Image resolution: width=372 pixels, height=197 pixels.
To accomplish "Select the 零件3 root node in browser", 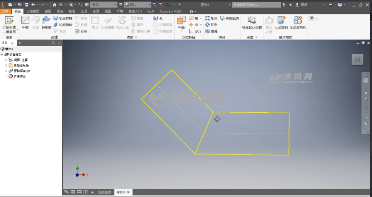I will [9, 49].
